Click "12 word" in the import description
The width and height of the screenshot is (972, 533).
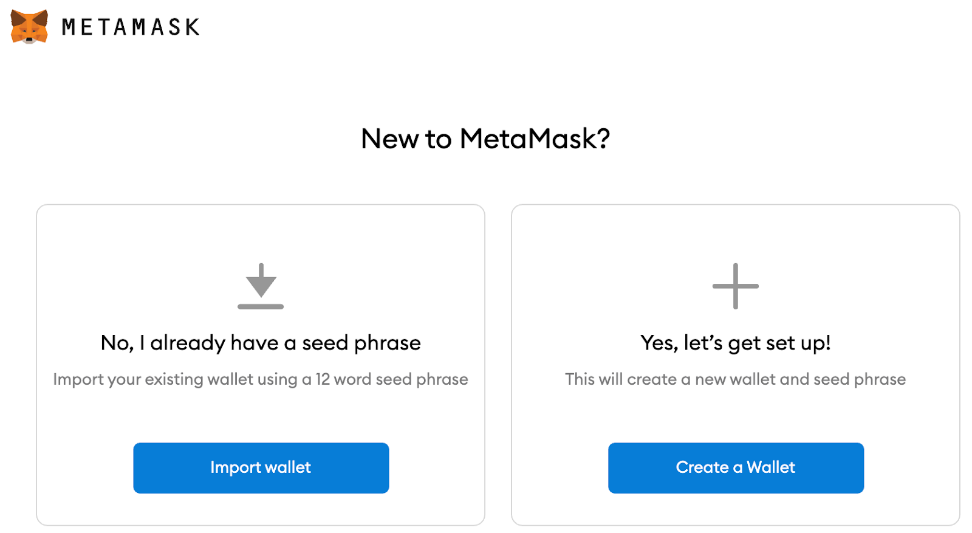tap(343, 379)
